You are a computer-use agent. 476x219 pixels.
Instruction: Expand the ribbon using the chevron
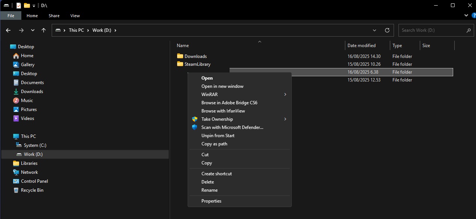pyautogui.click(x=466, y=16)
